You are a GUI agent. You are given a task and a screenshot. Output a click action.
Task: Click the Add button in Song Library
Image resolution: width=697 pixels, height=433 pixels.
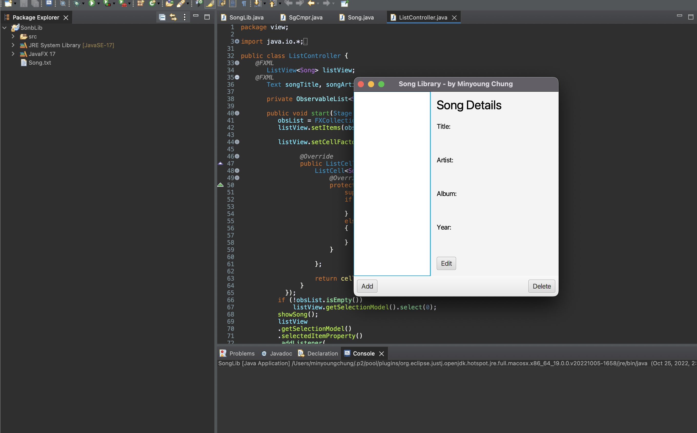pyautogui.click(x=367, y=286)
